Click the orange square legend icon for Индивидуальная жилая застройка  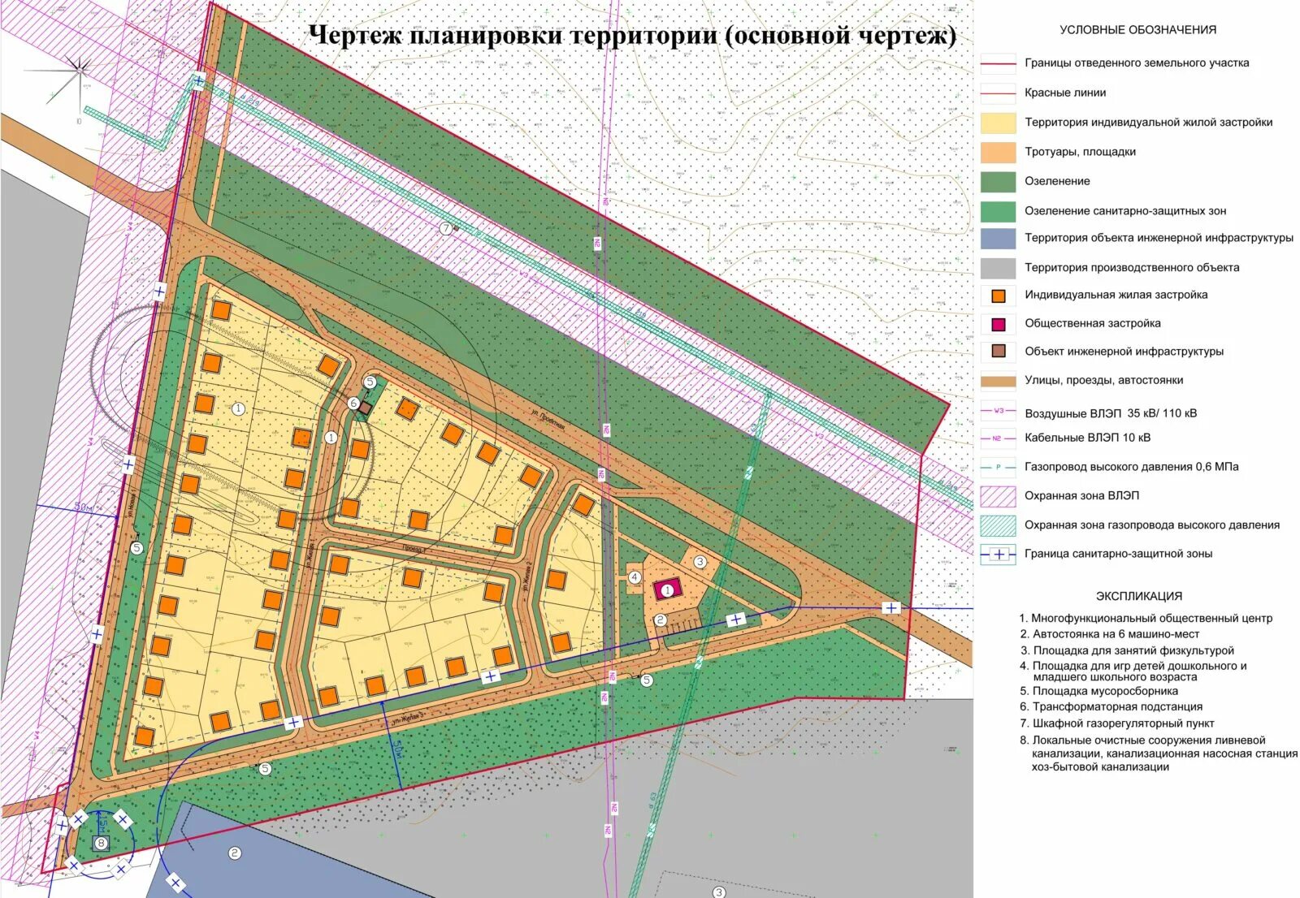[999, 296]
